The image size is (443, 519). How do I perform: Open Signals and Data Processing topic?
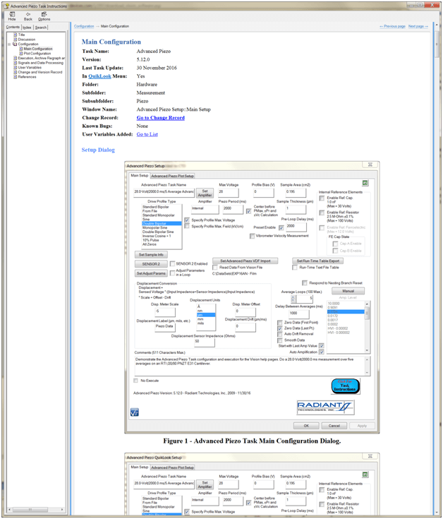[41, 63]
